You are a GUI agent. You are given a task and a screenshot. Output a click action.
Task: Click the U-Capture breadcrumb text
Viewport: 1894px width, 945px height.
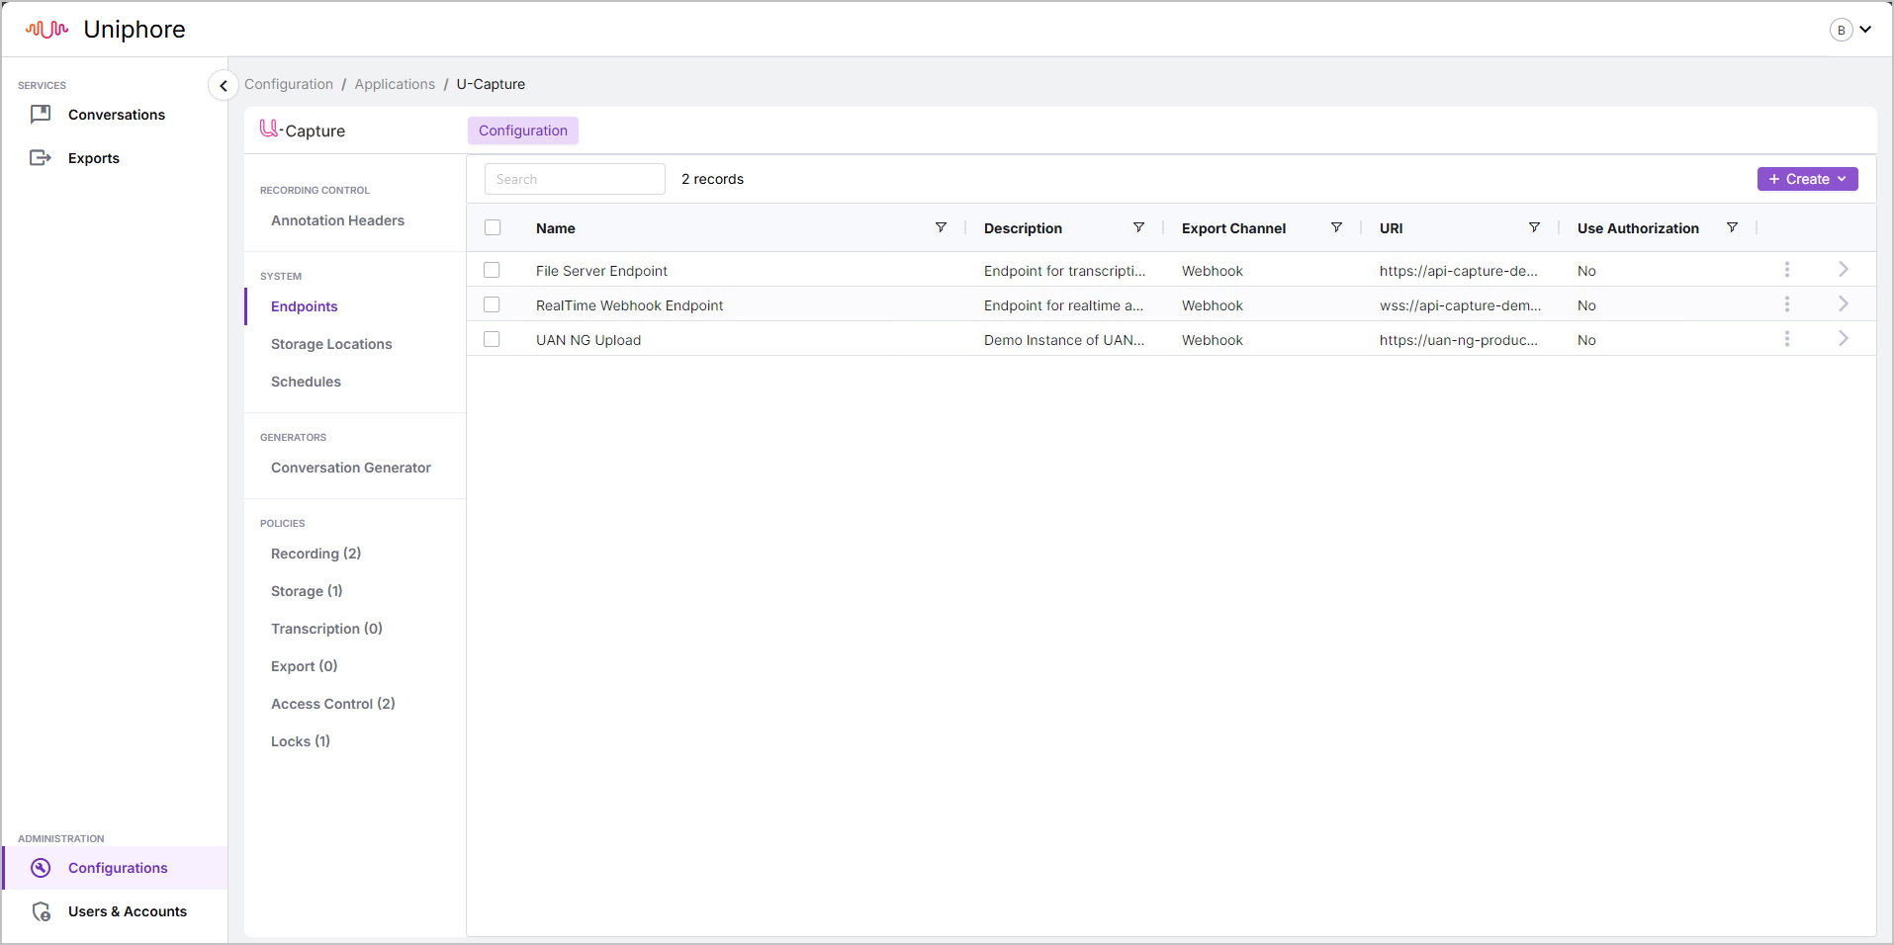pyautogui.click(x=491, y=84)
